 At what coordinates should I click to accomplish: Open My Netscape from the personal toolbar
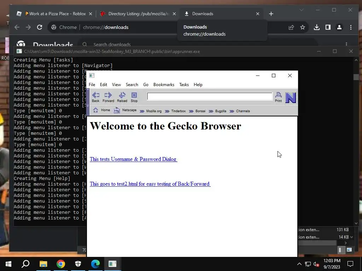point(125,110)
